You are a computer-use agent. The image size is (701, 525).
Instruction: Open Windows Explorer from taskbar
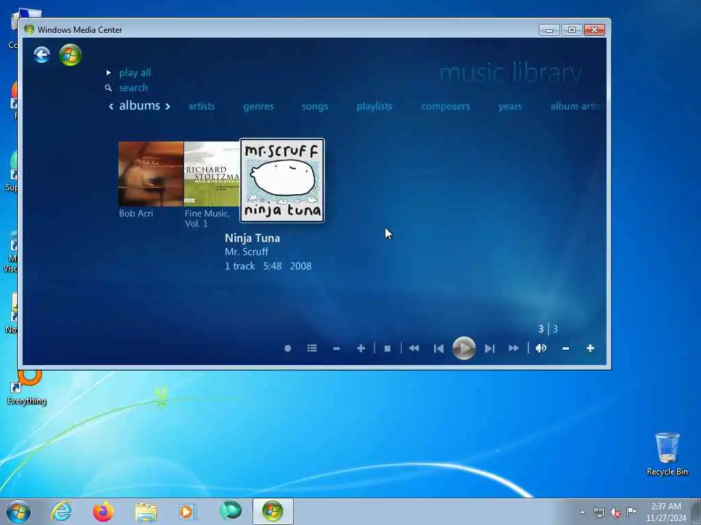tap(146, 512)
